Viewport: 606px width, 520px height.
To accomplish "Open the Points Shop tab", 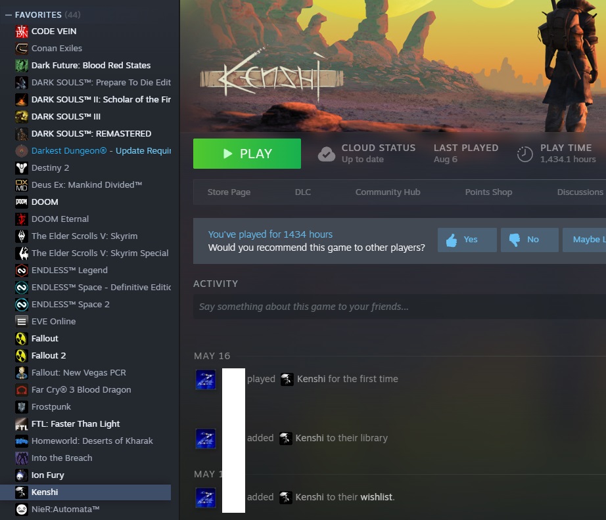I will click(488, 192).
